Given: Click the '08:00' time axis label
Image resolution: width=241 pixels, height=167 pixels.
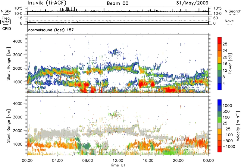Looking at the screenshot, I should click(88, 161).
